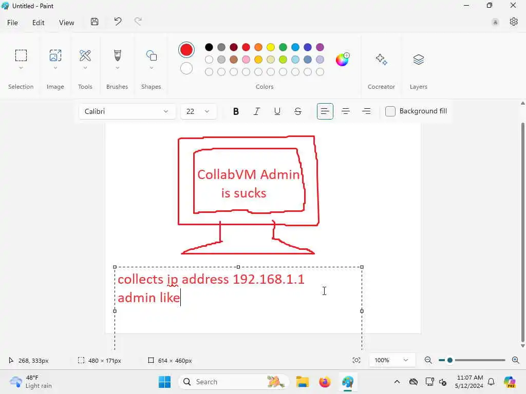
Task: Show hidden tray icons
Action: pos(397,382)
